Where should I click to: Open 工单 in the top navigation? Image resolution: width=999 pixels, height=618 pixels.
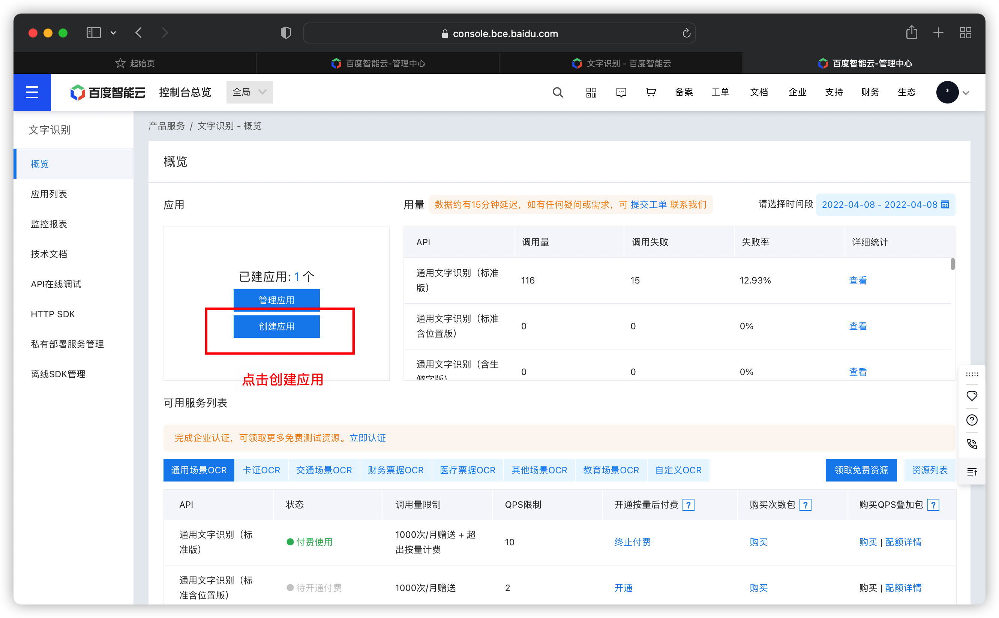[720, 92]
